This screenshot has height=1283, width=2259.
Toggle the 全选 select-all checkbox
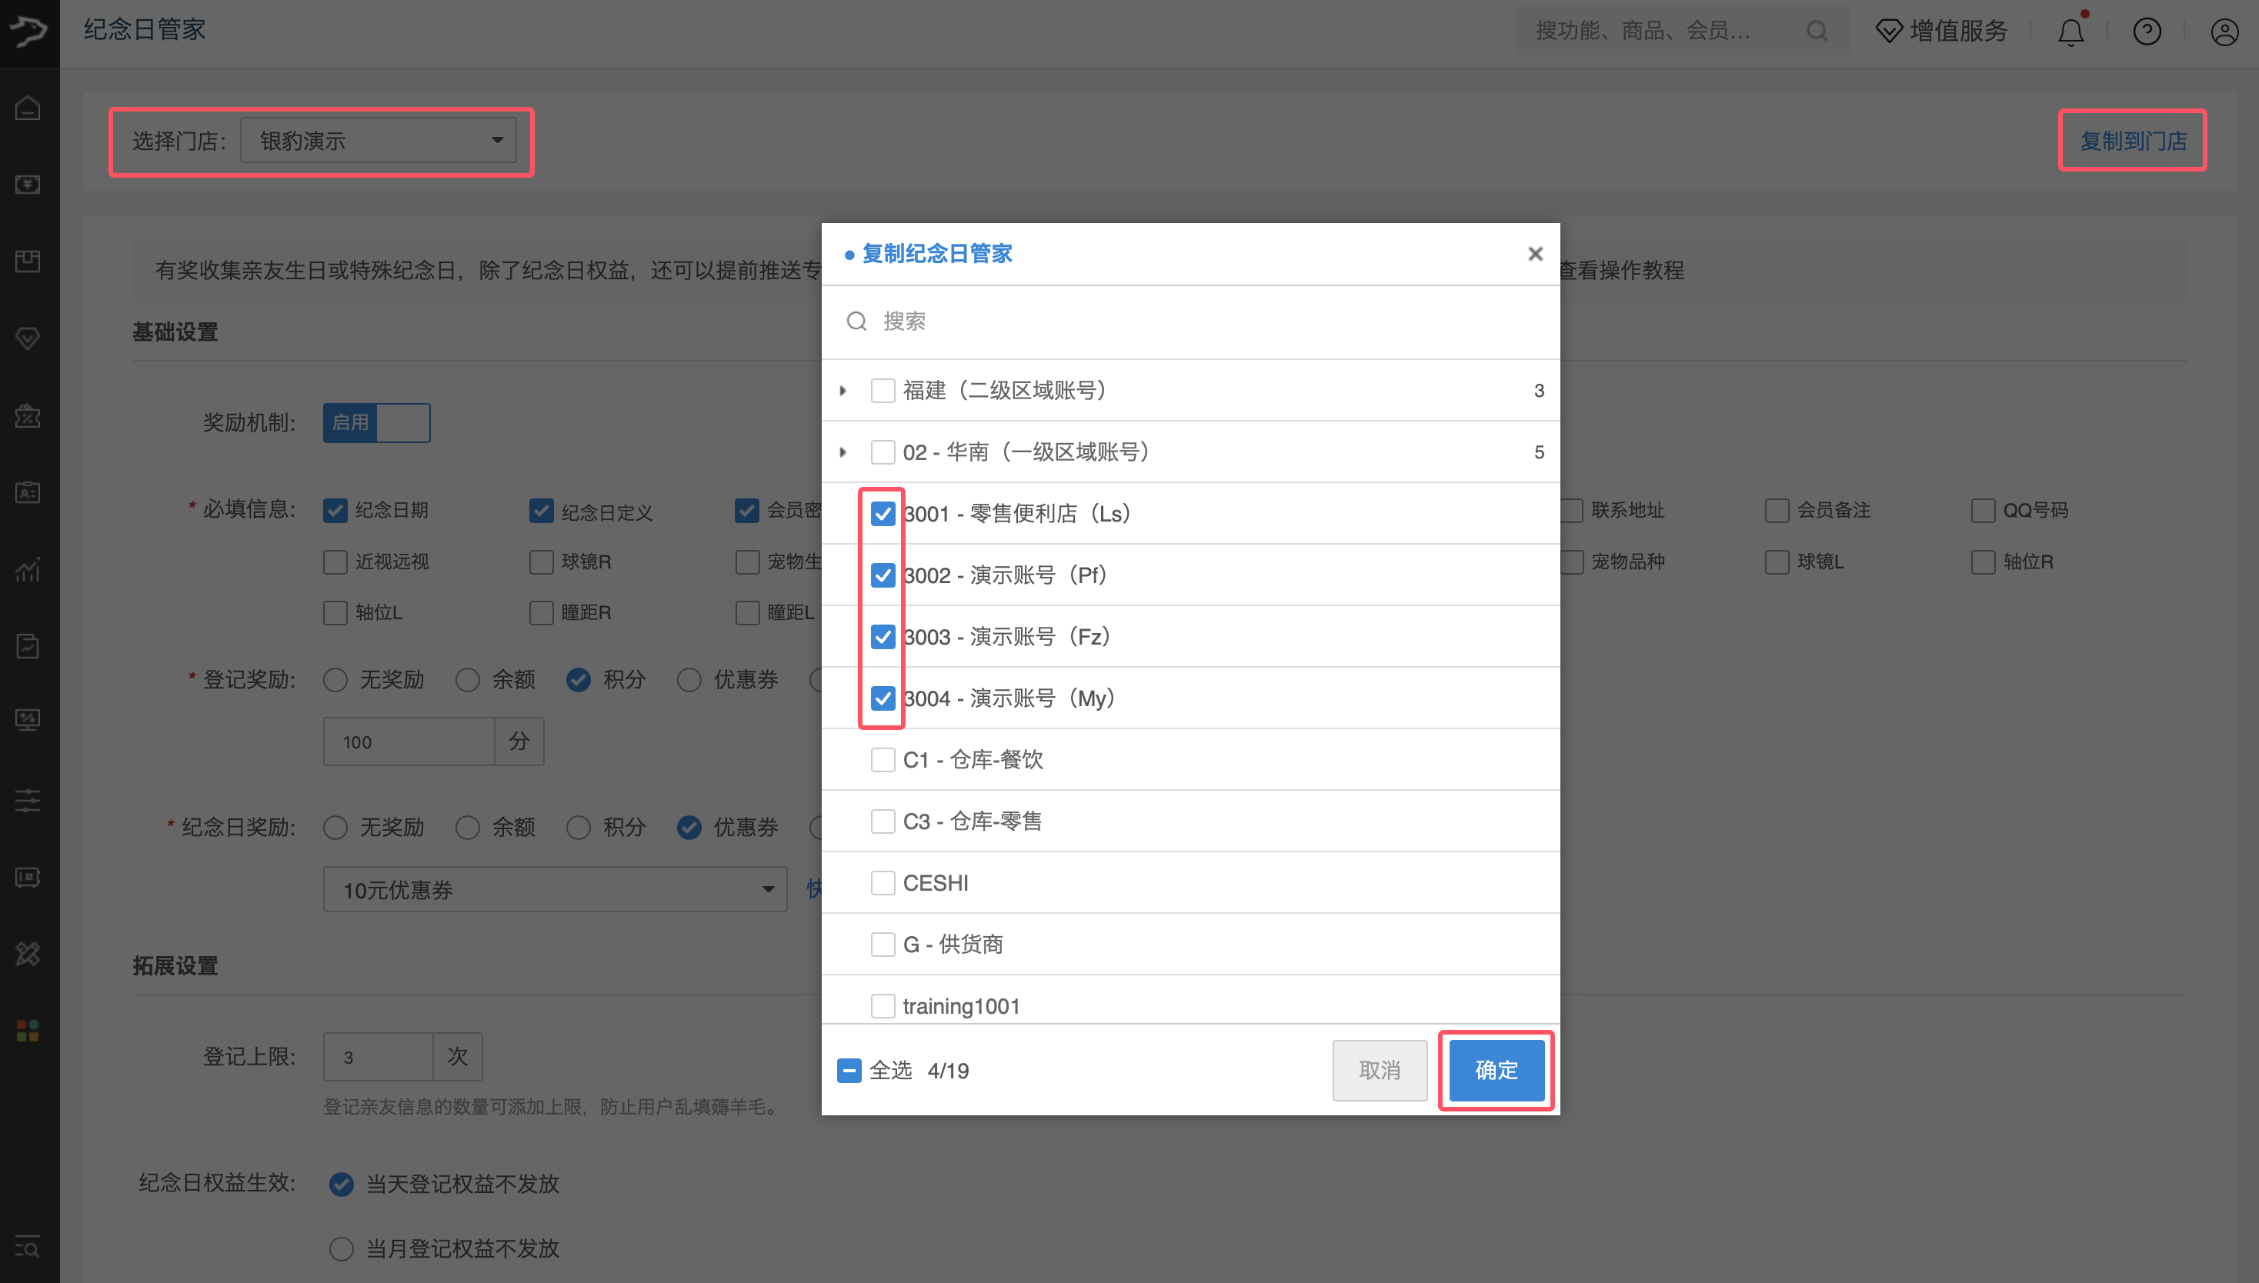click(x=849, y=1071)
